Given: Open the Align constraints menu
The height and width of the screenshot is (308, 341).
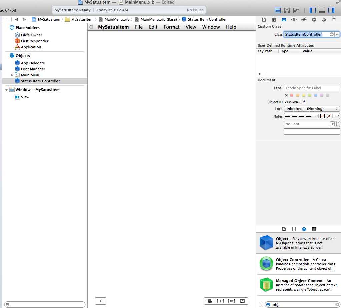Looking at the screenshot, I should click(209, 301).
